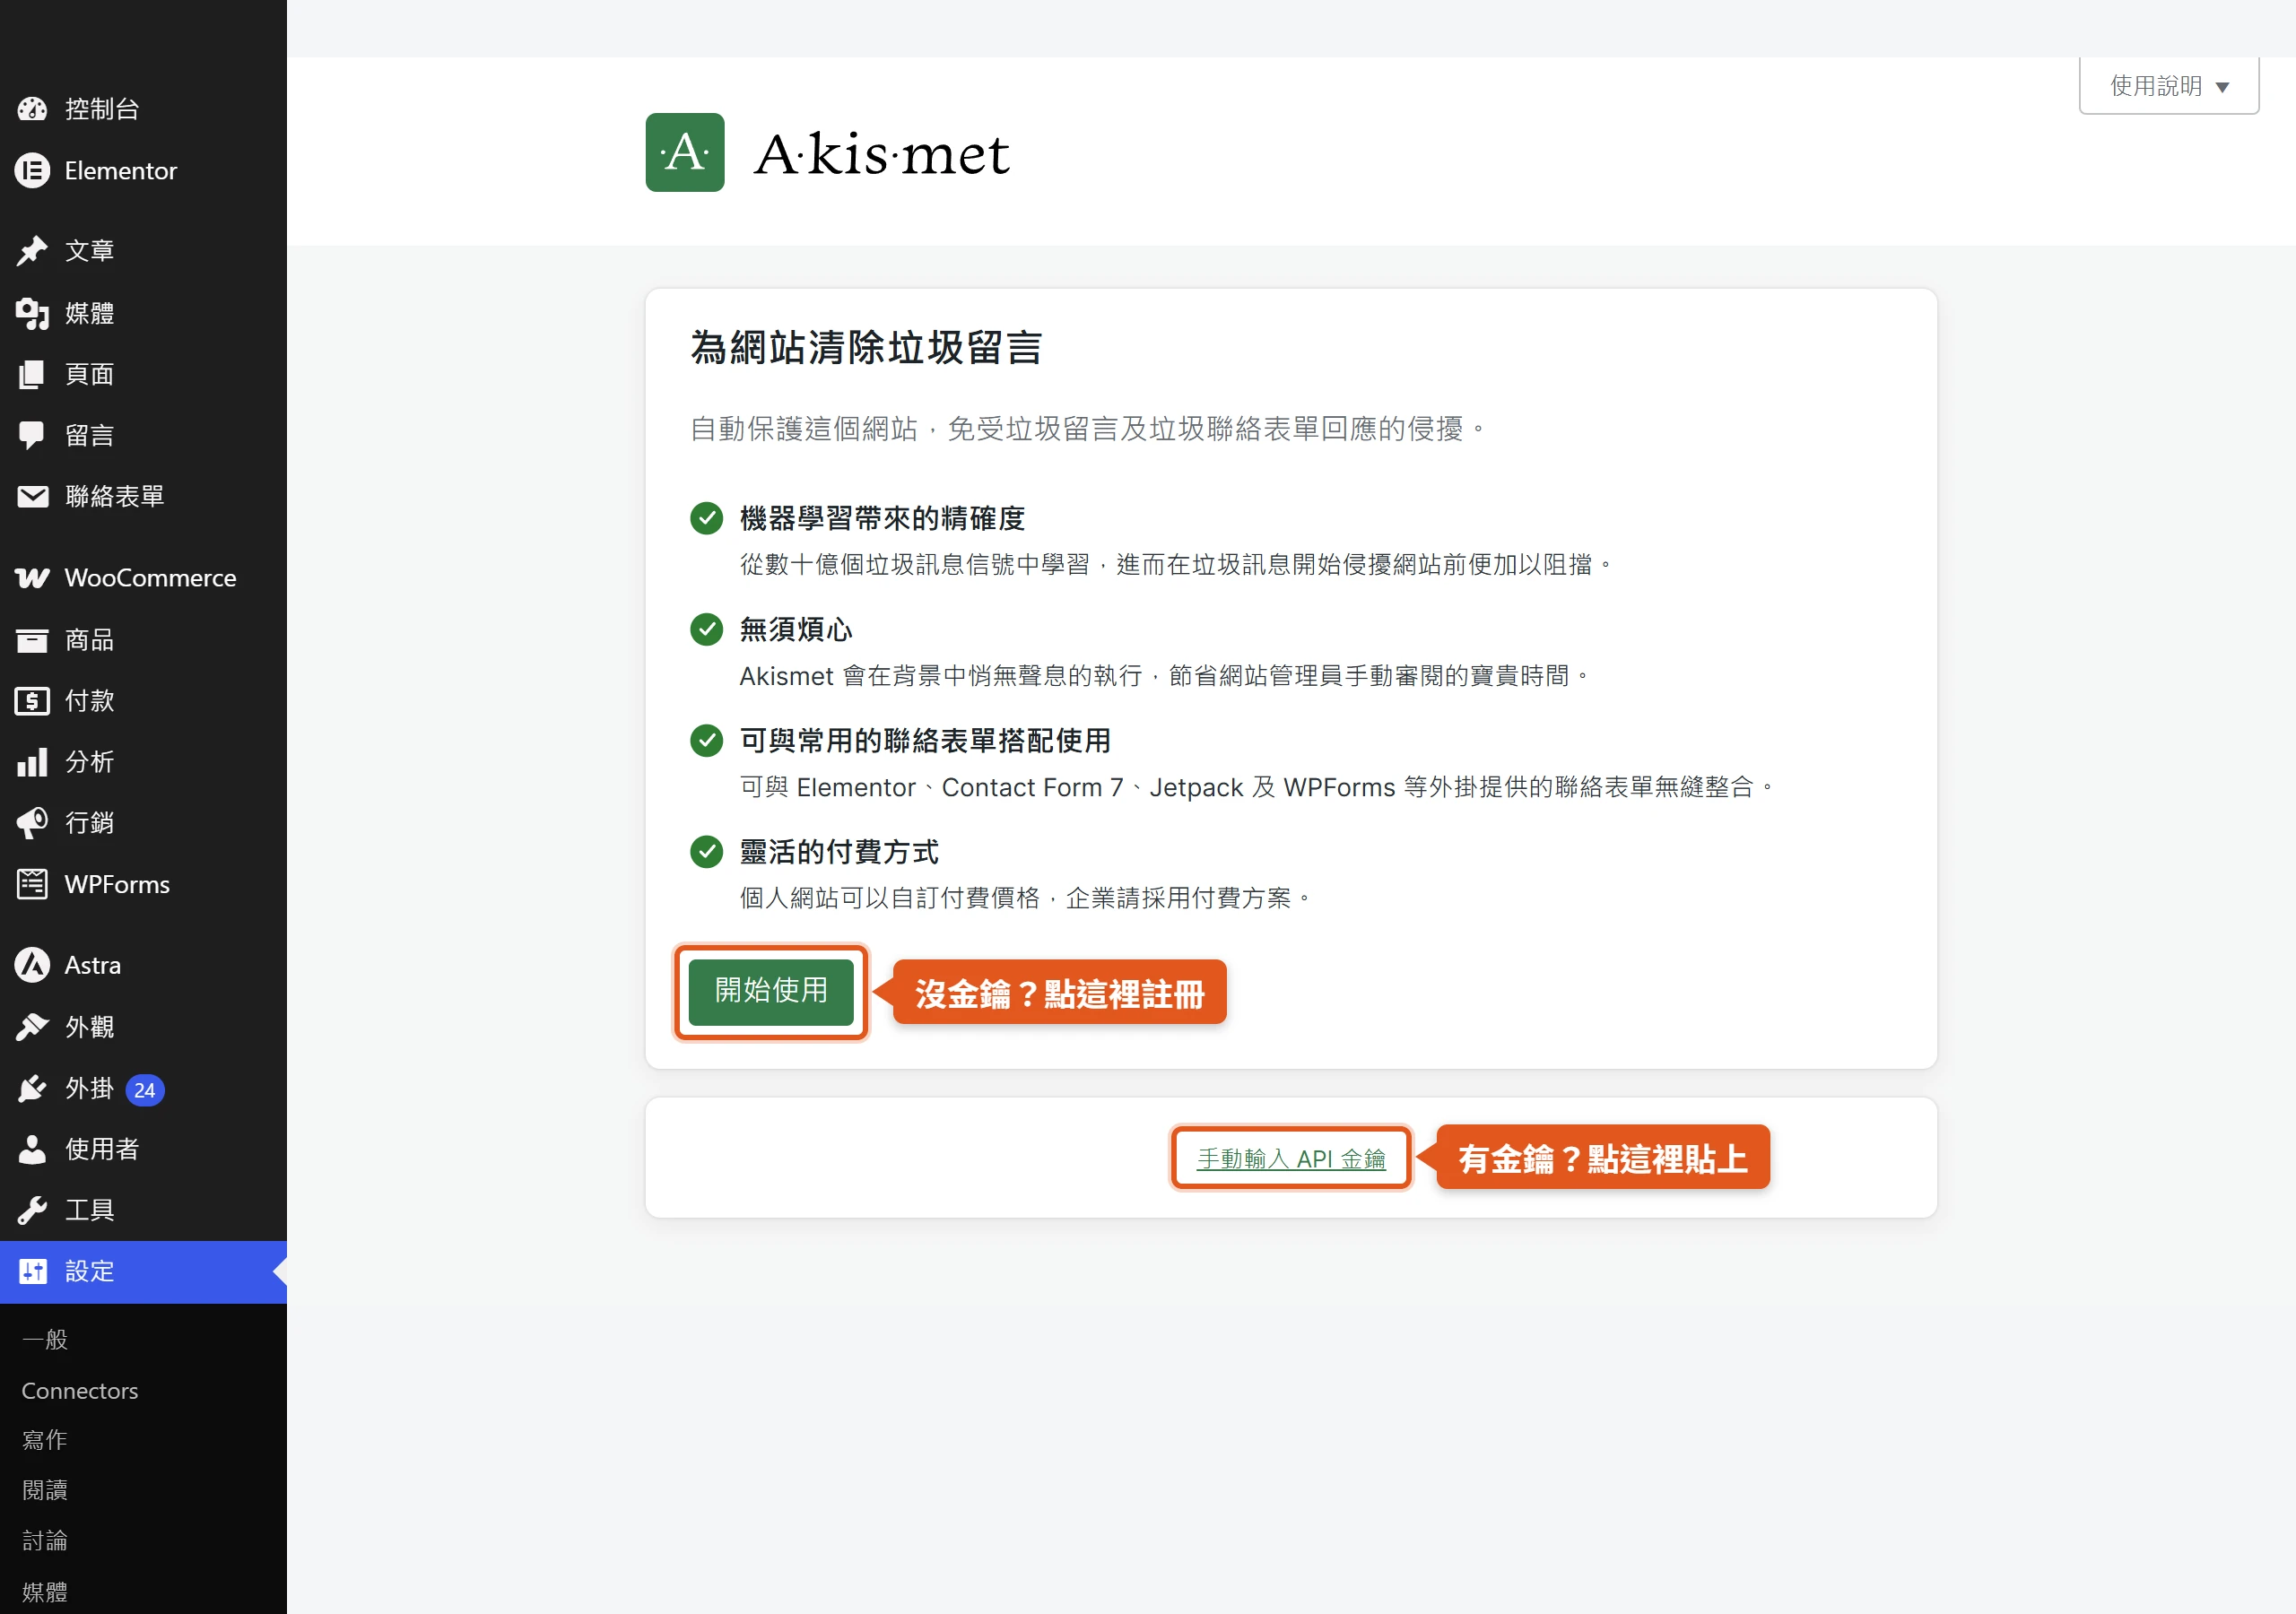
Task: Click the Akismet wordmark title
Action: click(x=882, y=154)
